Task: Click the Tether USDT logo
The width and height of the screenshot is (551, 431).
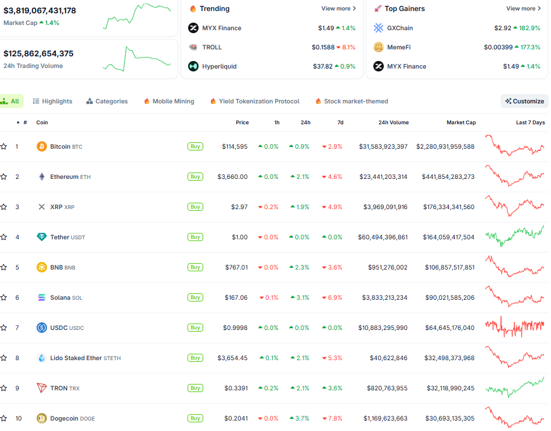Action: click(x=41, y=237)
